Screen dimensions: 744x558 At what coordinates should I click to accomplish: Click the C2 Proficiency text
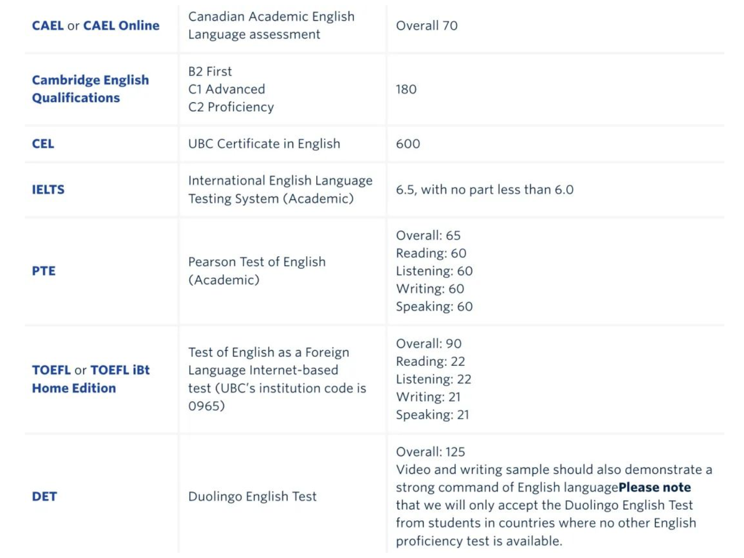(x=231, y=107)
